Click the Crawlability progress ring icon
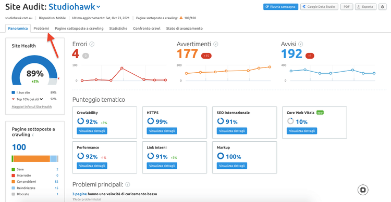This screenshot has width=391, height=202. tap(80, 121)
